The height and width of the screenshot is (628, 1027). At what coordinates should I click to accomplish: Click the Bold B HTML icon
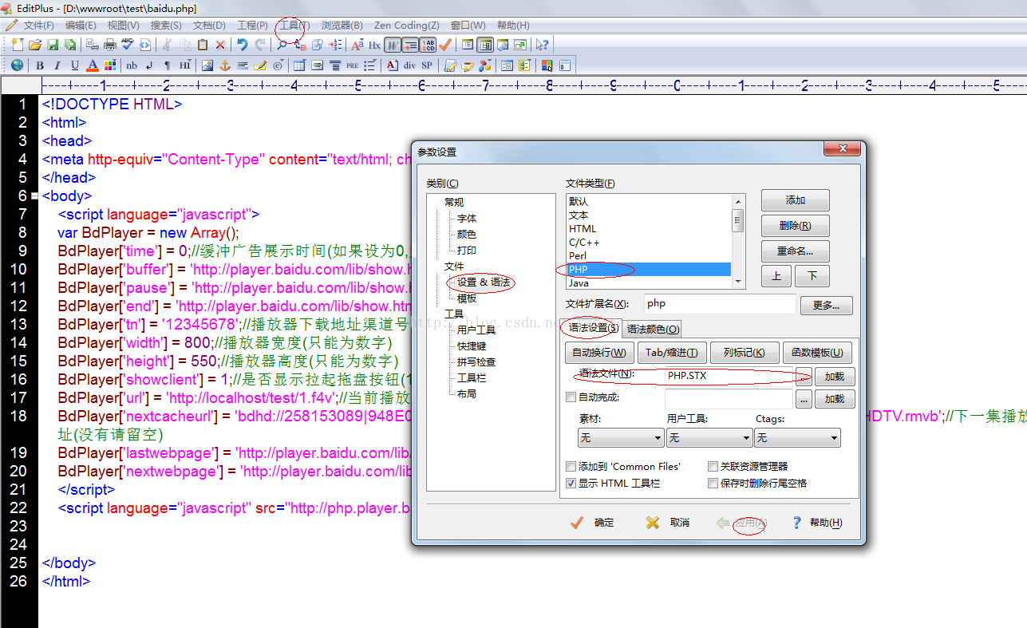[39, 65]
